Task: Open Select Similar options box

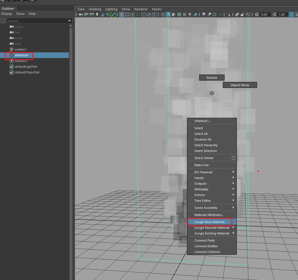Action: pos(234,158)
